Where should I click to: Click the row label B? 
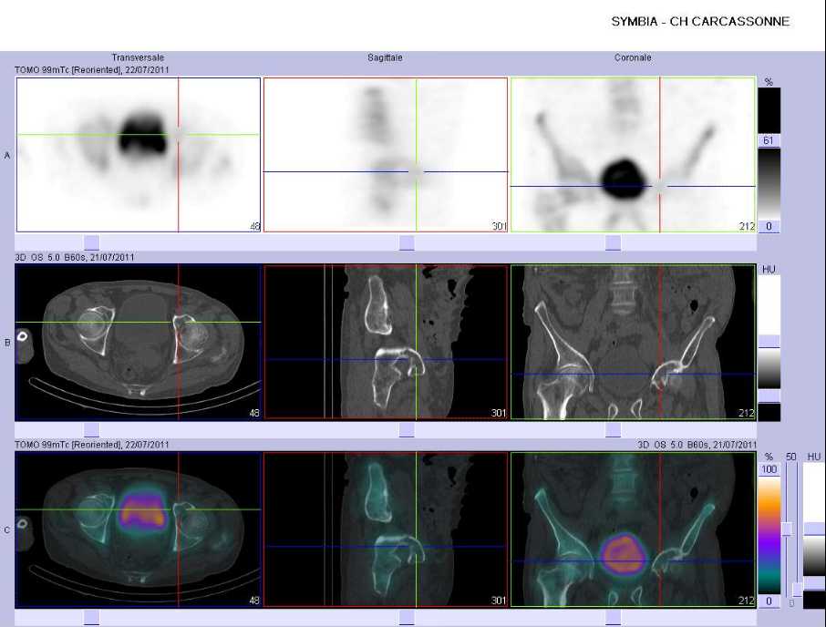pos(7,343)
